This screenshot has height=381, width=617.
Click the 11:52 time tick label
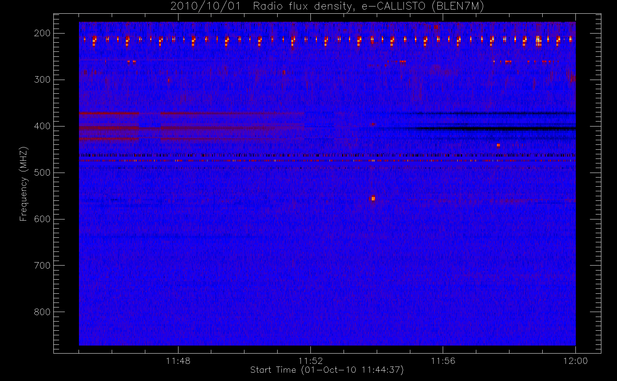[310, 361]
